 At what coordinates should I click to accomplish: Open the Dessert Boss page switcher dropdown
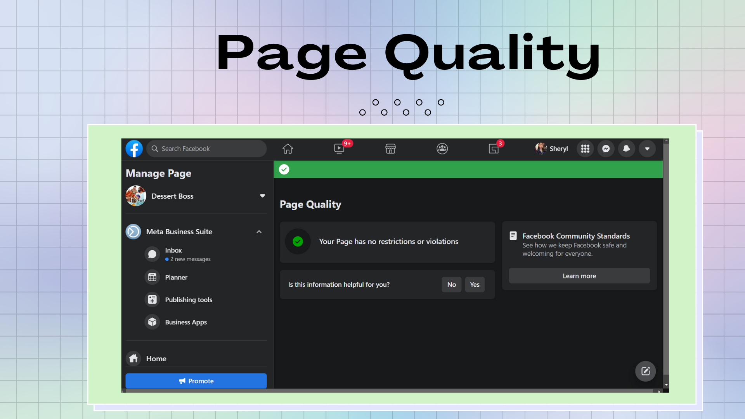click(x=262, y=196)
